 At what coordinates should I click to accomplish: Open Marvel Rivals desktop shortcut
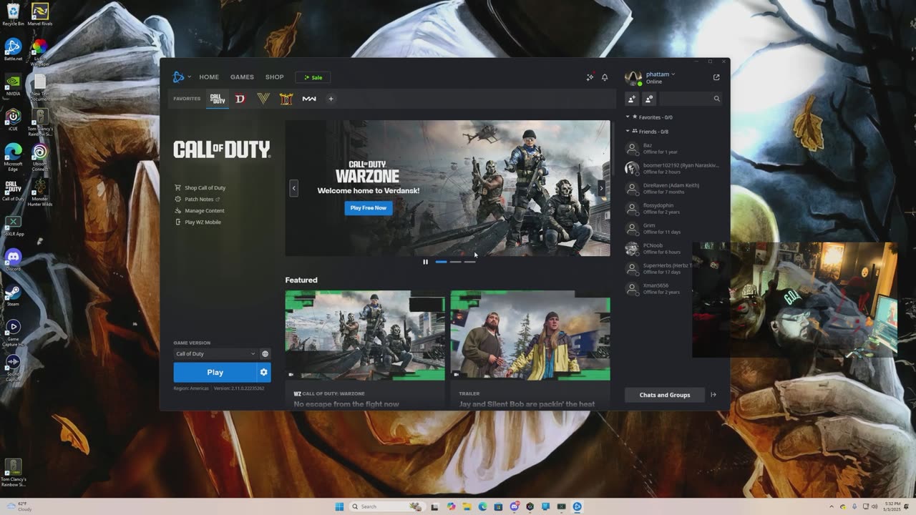[39, 14]
